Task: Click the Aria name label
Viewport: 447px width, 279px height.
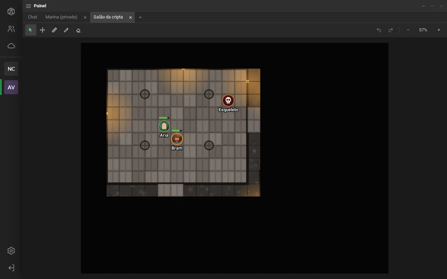Action: pos(164,135)
